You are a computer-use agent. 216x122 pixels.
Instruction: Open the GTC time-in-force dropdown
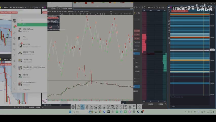click(137, 67)
